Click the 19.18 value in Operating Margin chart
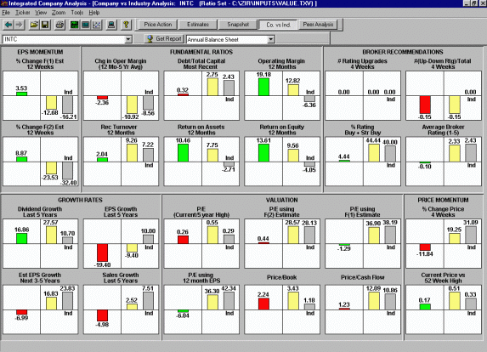This screenshot has width=487, height=352. pos(263,75)
